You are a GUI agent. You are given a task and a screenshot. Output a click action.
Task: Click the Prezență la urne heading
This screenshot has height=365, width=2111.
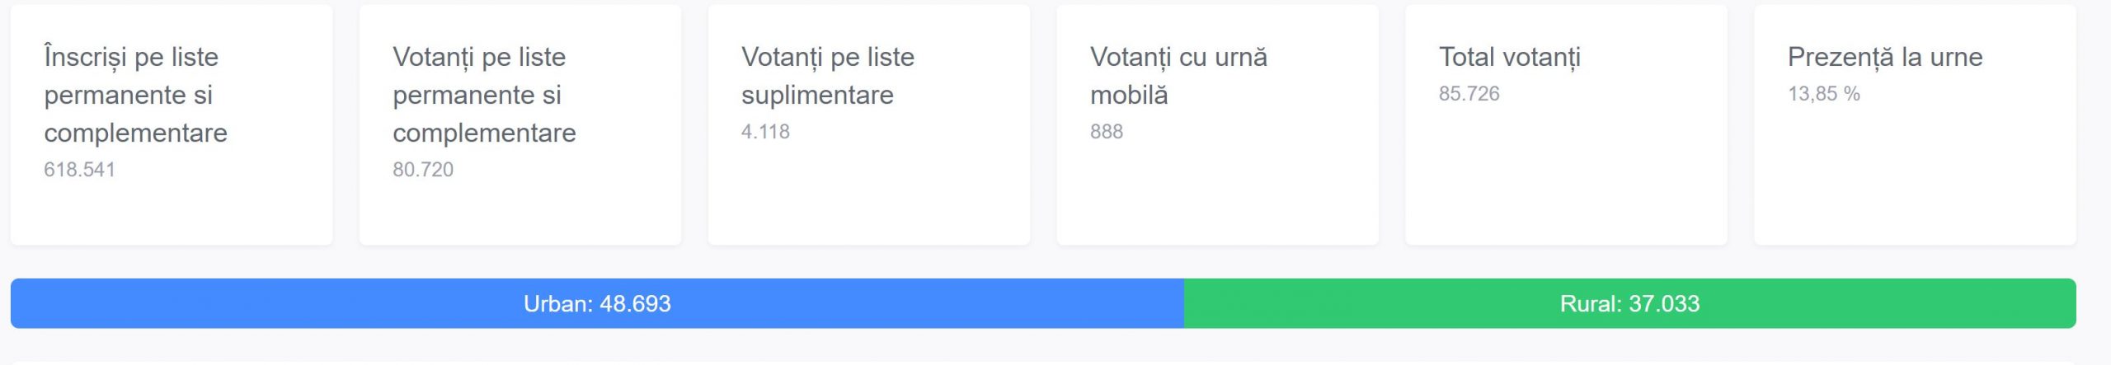1884,57
